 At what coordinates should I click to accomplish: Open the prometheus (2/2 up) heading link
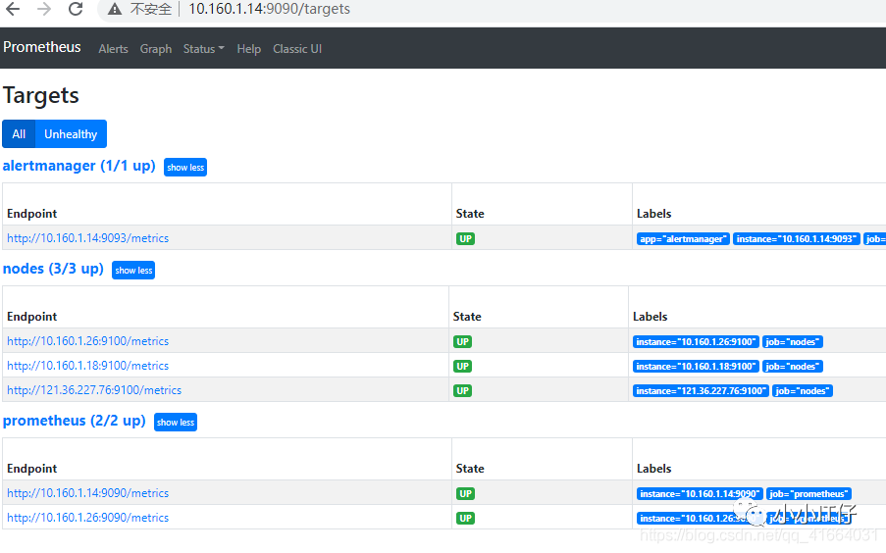74,421
